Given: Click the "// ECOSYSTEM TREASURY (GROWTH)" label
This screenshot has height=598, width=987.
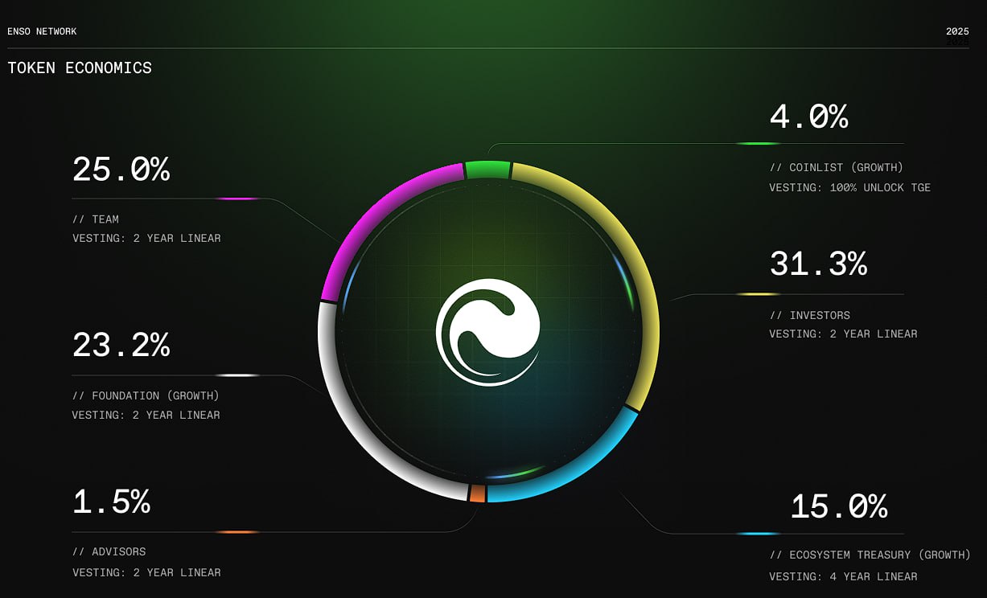Looking at the screenshot, I should (x=870, y=555).
